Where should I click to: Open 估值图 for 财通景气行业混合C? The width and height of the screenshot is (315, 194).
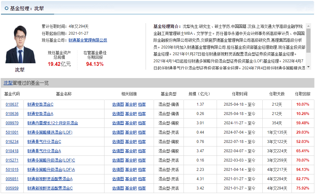click(x=118, y=142)
